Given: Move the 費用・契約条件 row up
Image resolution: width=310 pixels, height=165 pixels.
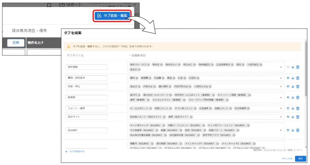Looking at the screenshot, I should (x=288, y=78).
